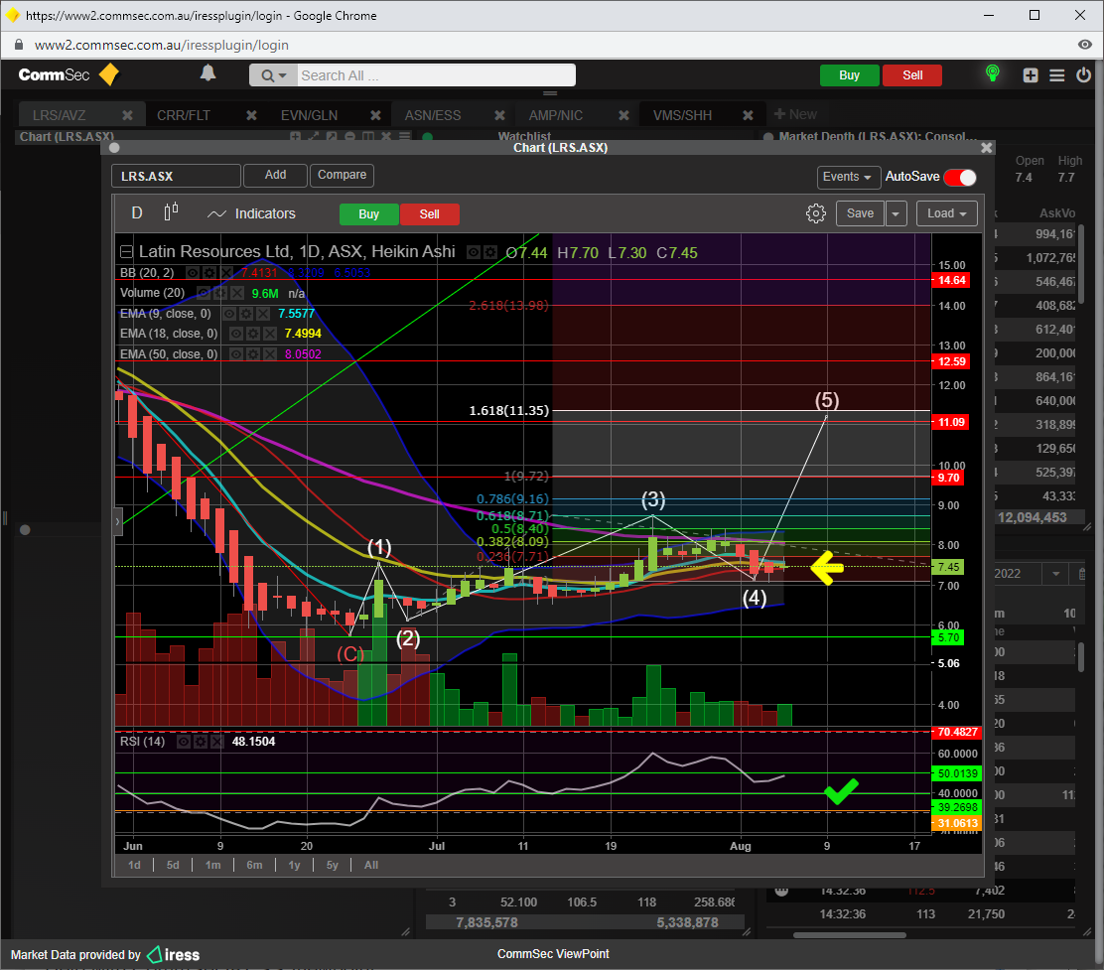Image resolution: width=1104 pixels, height=970 pixels.
Task: Click the Search All input field
Action: (435, 75)
